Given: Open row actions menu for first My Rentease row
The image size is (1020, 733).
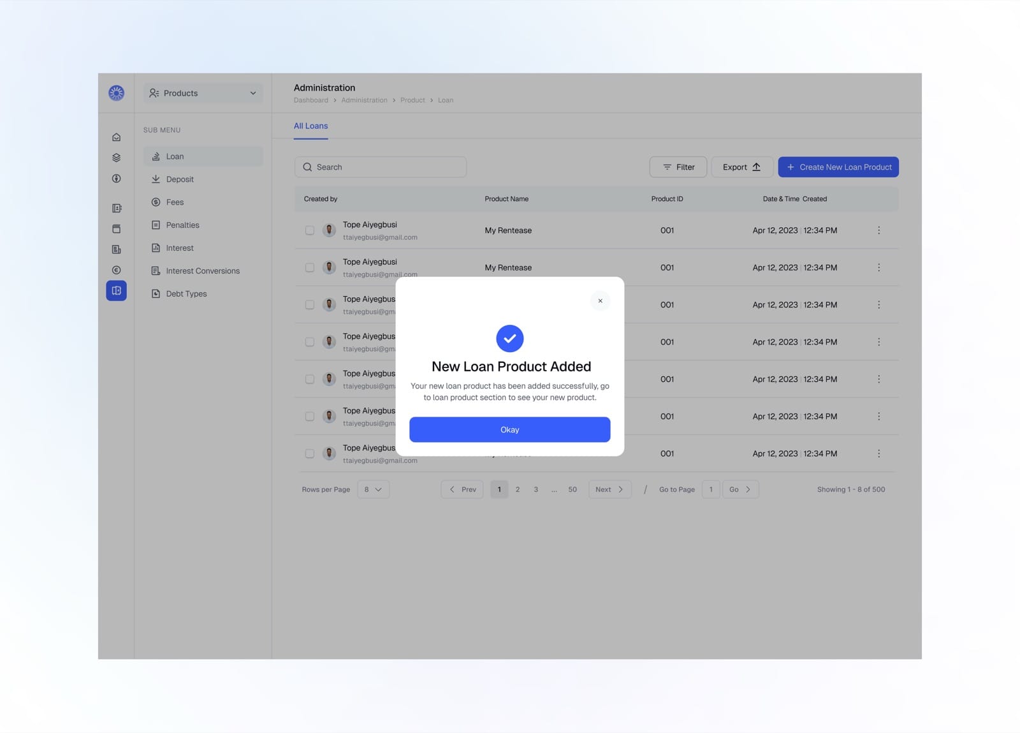Looking at the screenshot, I should tap(878, 230).
